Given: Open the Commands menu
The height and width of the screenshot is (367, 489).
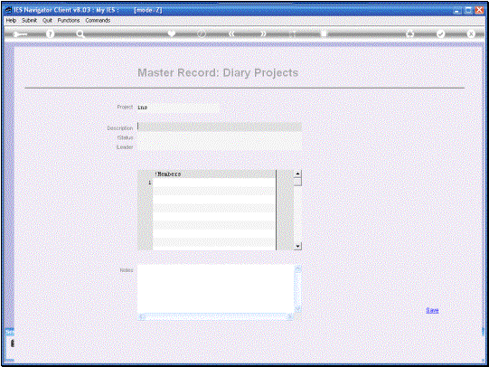Looking at the screenshot, I should coord(98,20).
